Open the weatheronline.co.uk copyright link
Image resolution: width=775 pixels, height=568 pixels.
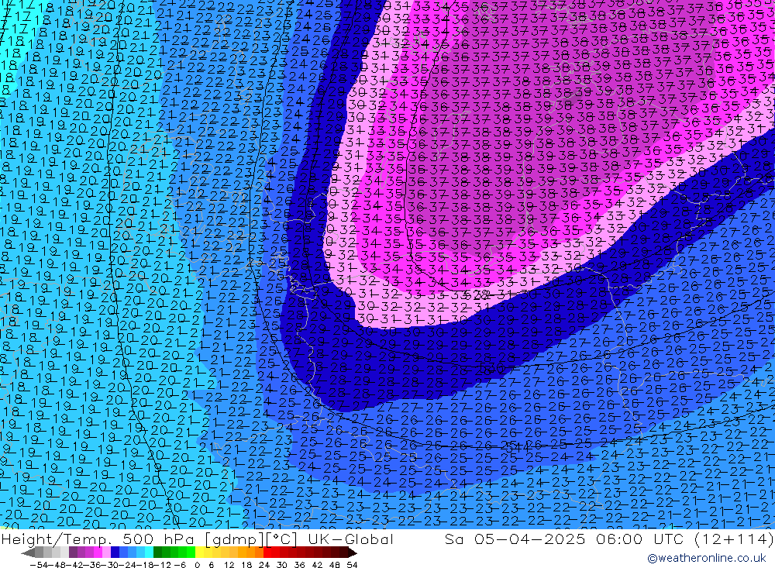pyautogui.click(x=706, y=558)
